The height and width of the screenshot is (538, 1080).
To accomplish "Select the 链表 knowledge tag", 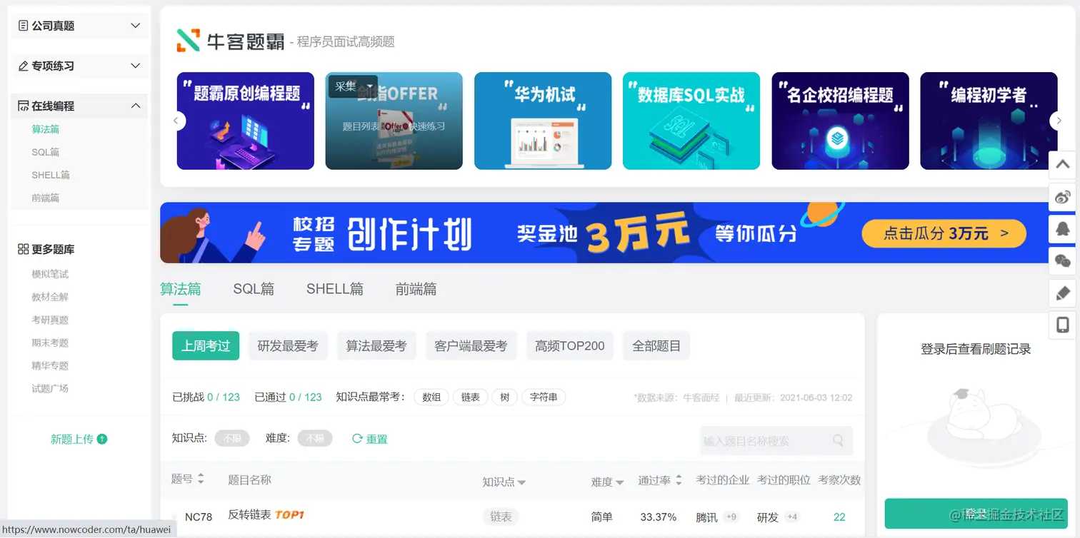I will [470, 397].
